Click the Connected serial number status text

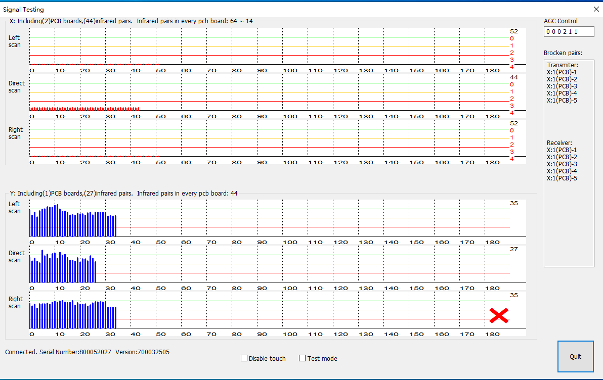[87, 352]
